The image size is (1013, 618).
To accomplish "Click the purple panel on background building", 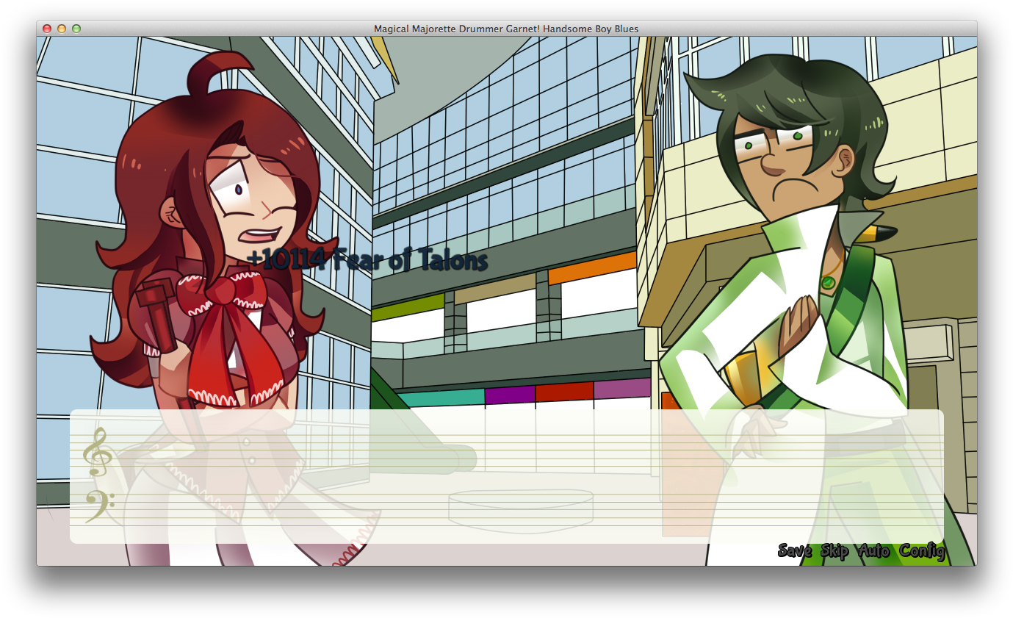I will click(510, 395).
